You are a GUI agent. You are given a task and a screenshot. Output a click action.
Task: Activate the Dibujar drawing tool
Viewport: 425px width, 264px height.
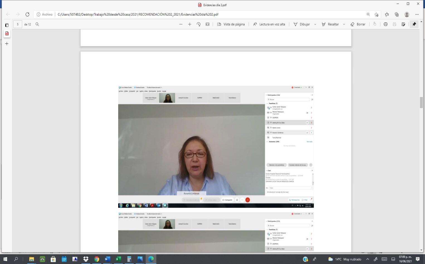(x=302, y=24)
